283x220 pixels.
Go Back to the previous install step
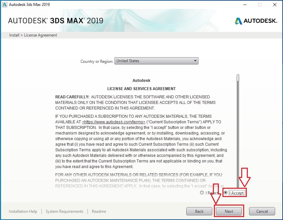(199, 211)
